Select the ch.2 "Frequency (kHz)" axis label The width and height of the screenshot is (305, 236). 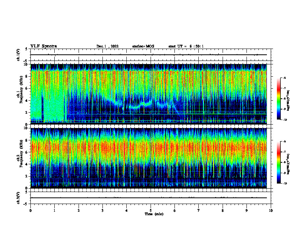[22, 153]
